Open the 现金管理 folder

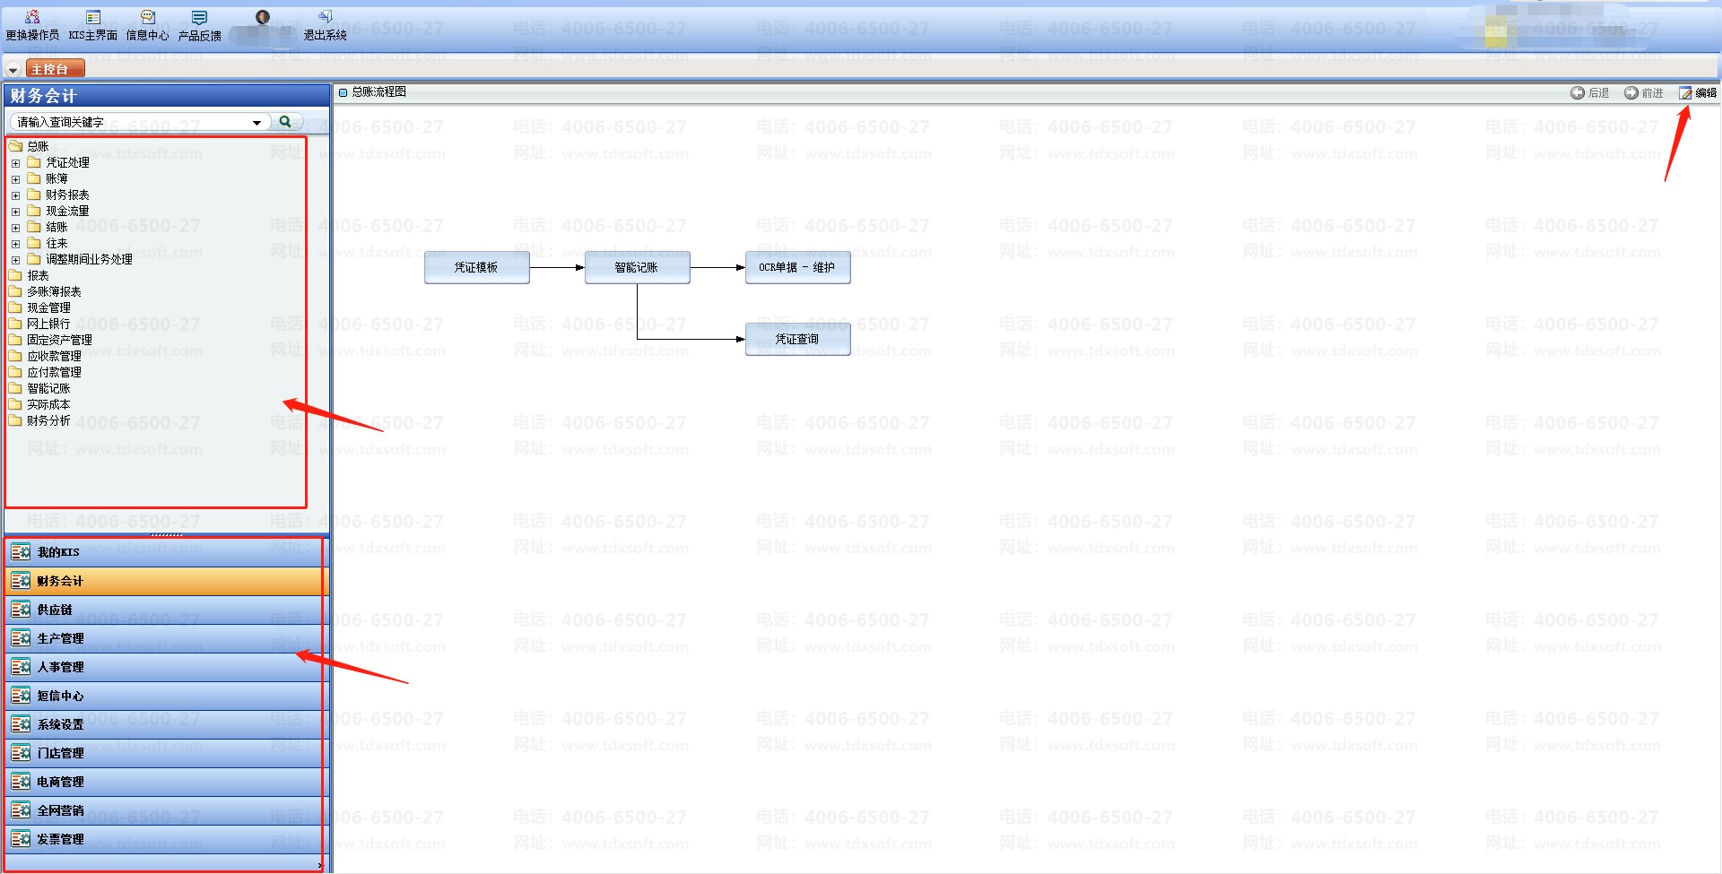point(48,307)
